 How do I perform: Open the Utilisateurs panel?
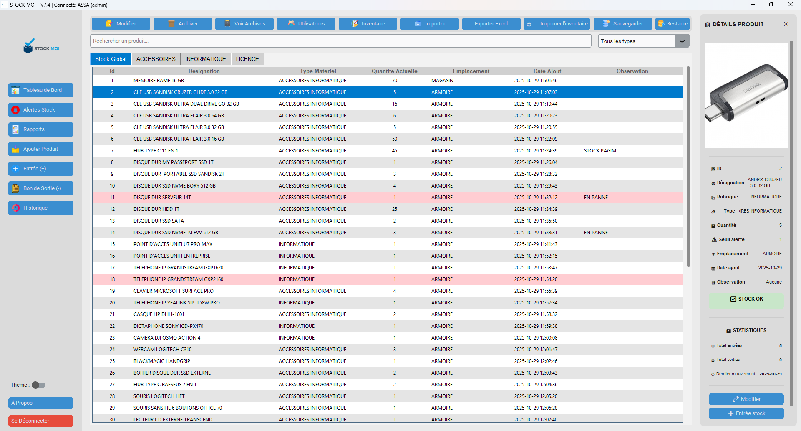(306, 24)
